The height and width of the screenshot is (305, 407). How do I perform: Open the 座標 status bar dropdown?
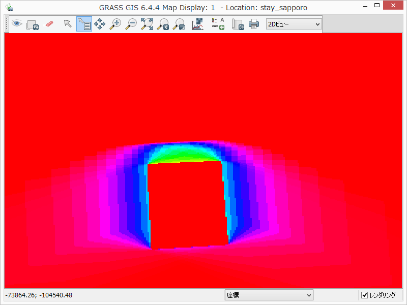(x=269, y=295)
